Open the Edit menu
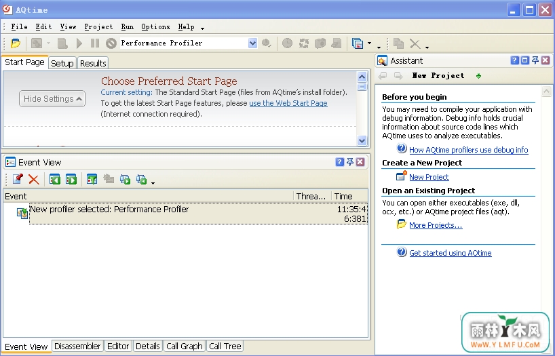The image size is (555, 356). click(43, 27)
